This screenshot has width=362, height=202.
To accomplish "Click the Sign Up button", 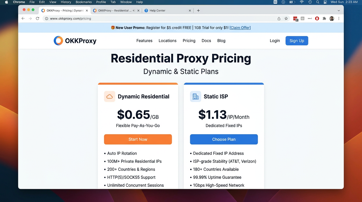I will [x=297, y=41].
